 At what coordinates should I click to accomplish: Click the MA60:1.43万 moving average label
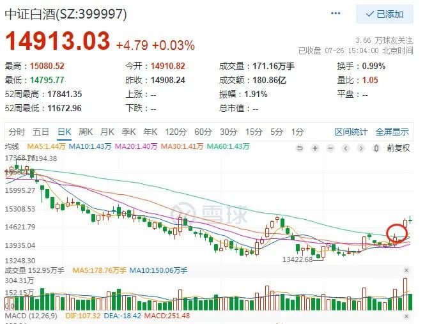[x=228, y=146]
